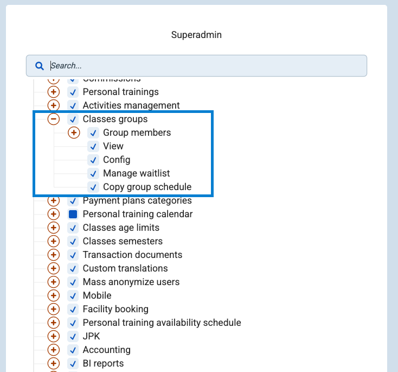
Task: Collapse the Classes groups node
Action: (54, 119)
